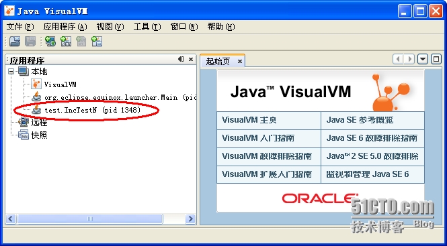Click the orange VisualVM node icon

pyautogui.click(x=36, y=84)
